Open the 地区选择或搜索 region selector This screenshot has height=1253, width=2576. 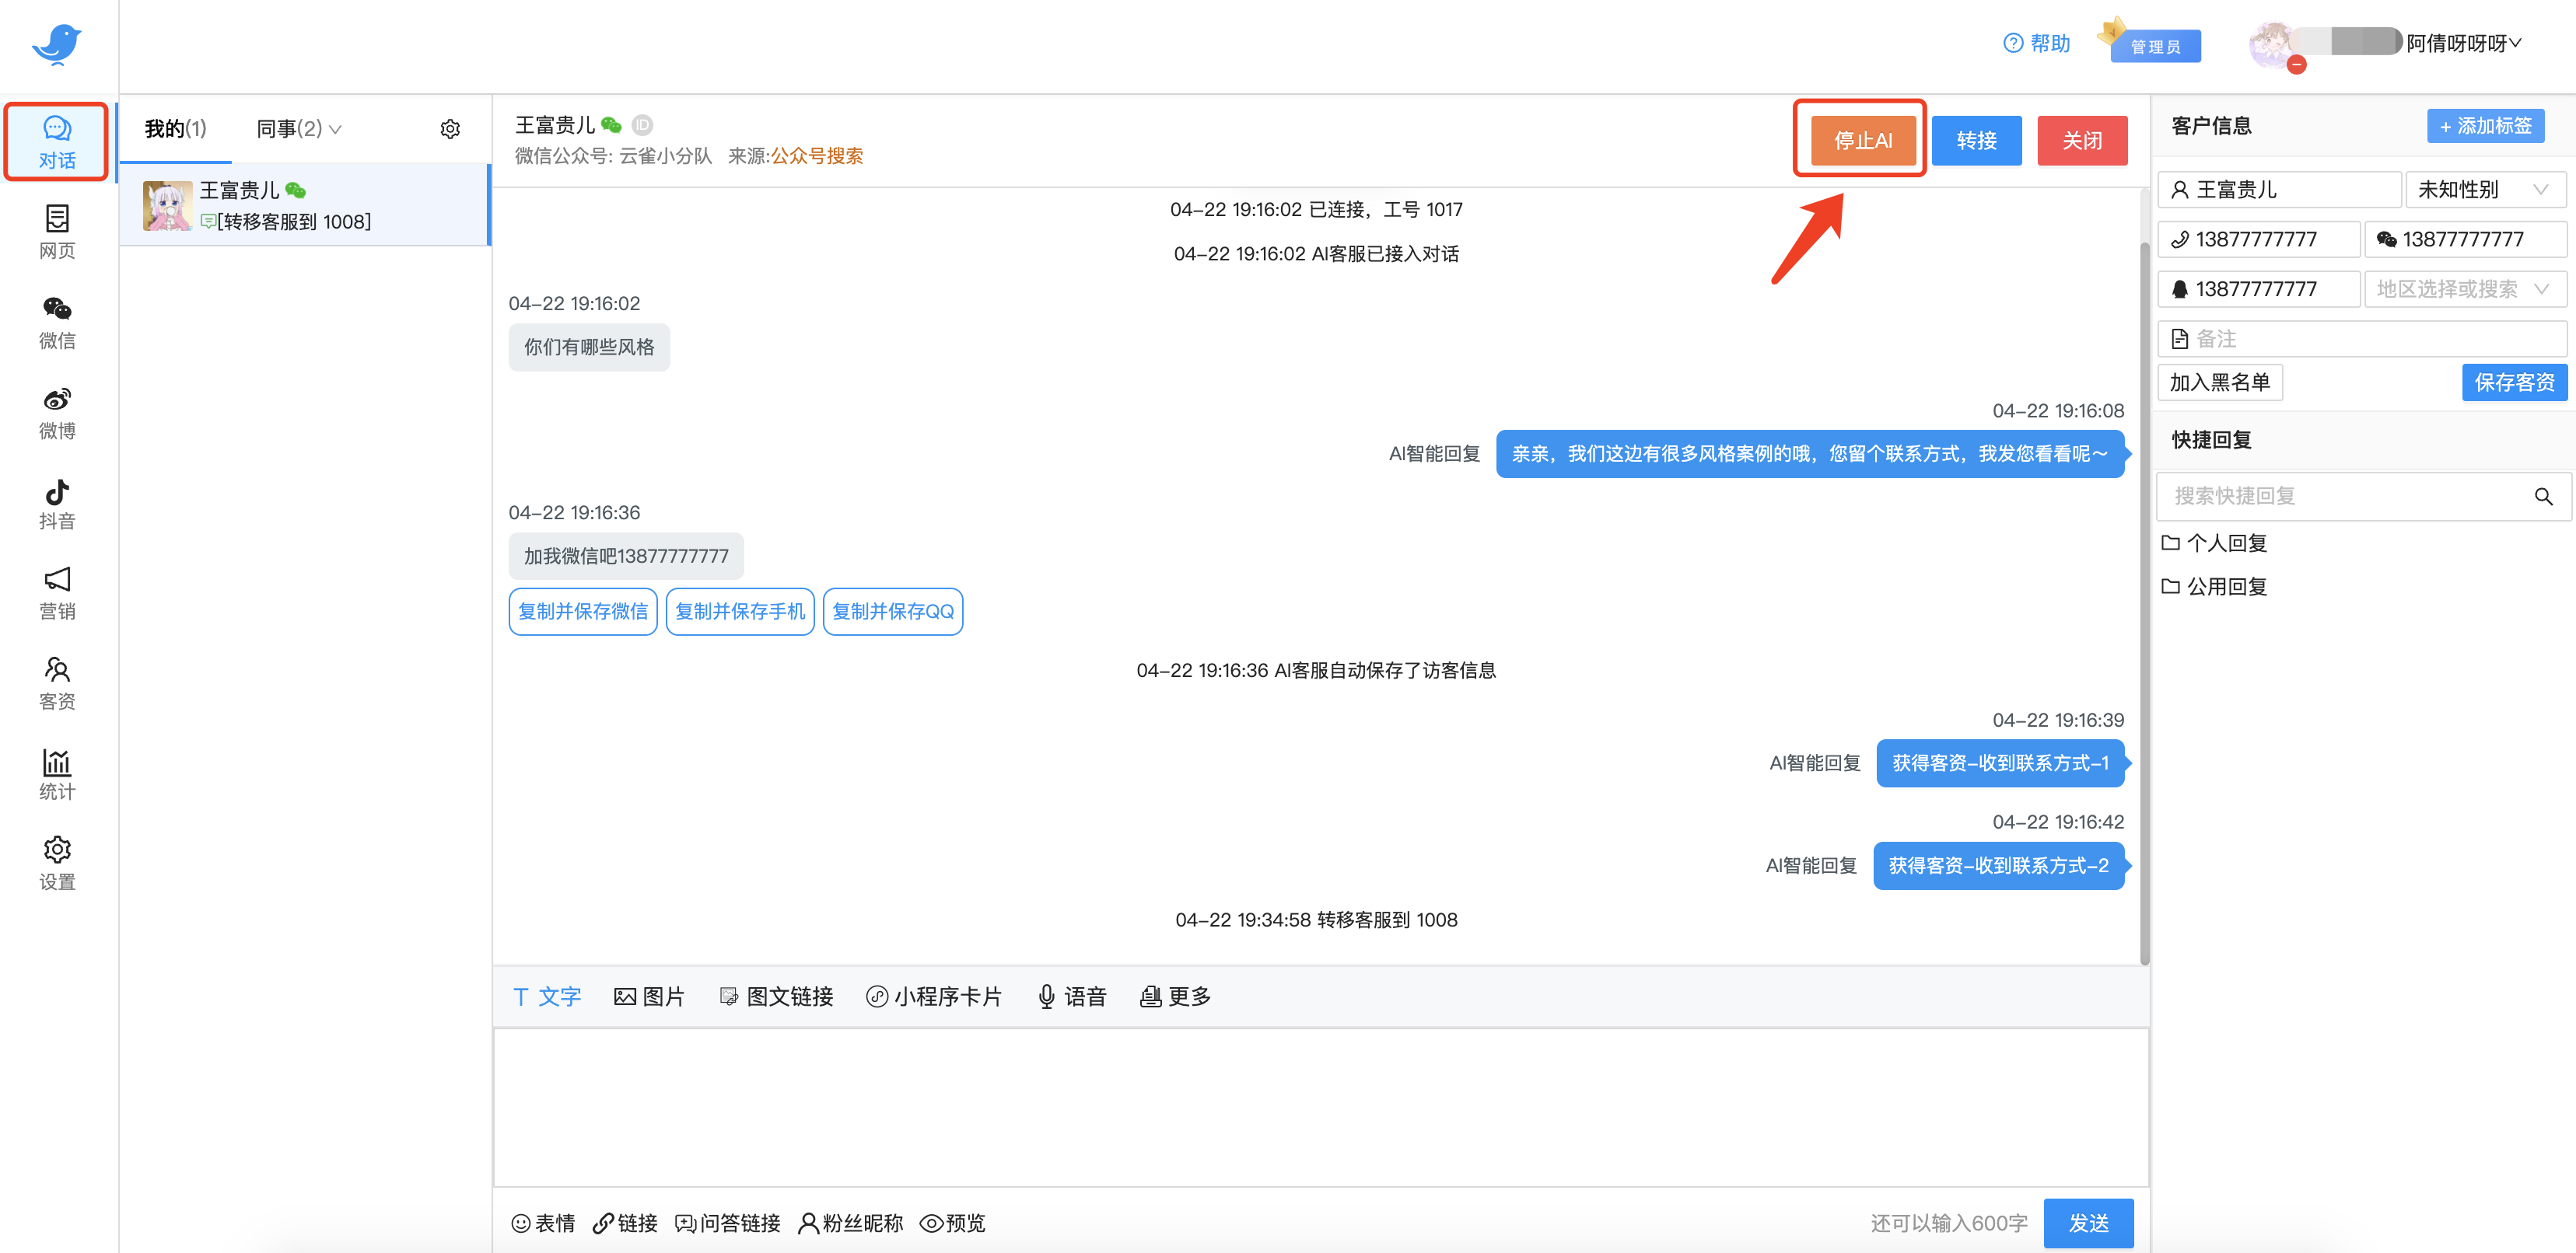point(2465,289)
